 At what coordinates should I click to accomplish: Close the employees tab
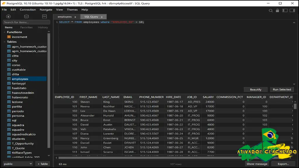tap(75, 17)
